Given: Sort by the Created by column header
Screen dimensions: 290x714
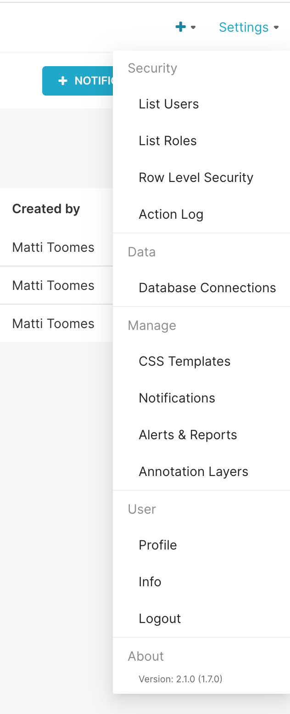Looking at the screenshot, I should [46, 209].
